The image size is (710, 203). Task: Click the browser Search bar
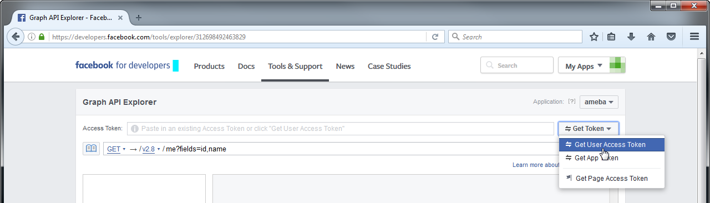(515, 37)
